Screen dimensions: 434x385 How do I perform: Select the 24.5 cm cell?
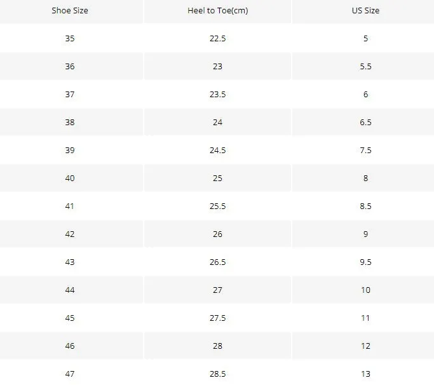(217, 150)
